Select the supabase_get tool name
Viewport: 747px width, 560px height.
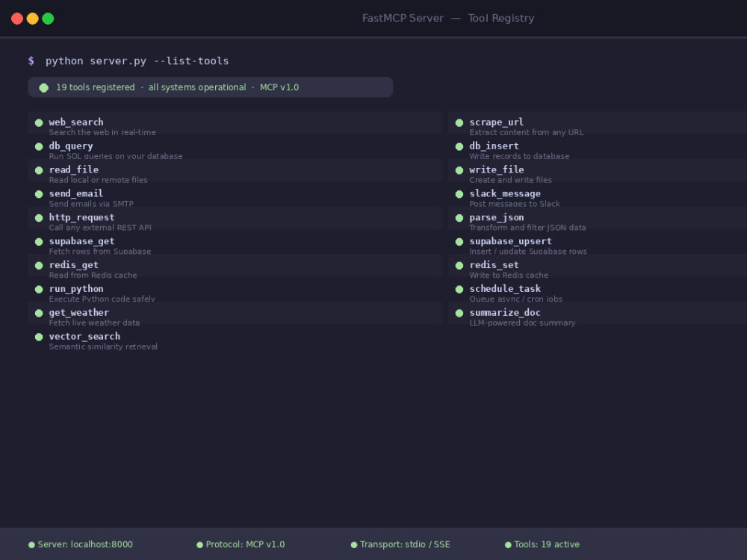(81, 241)
